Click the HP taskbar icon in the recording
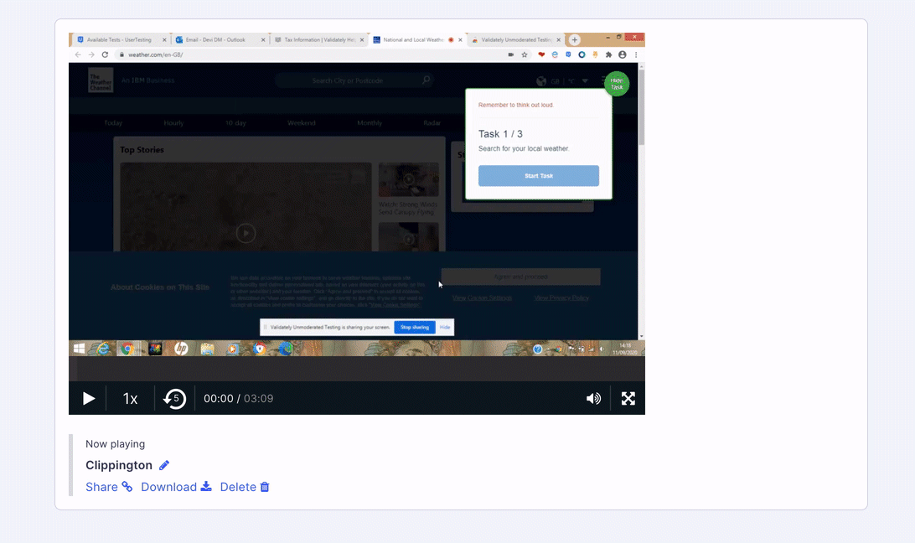The width and height of the screenshot is (915, 543). click(181, 349)
